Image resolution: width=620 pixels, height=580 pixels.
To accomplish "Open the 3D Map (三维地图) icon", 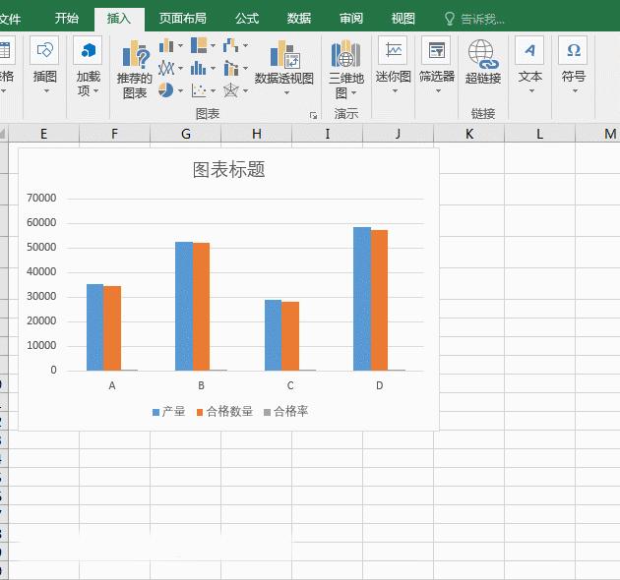I will tap(346, 54).
